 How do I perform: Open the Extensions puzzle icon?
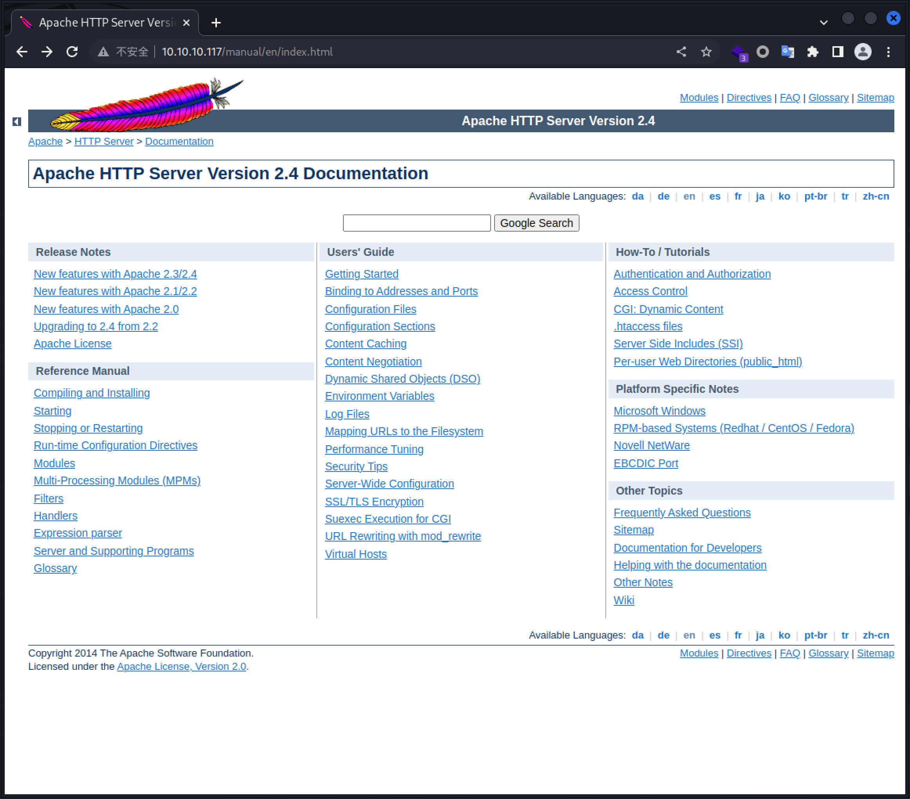click(812, 52)
